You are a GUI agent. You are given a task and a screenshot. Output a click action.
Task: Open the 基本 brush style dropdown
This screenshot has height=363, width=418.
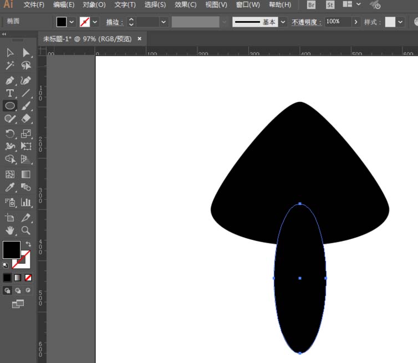pyautogui.click(x=283, y=22)
